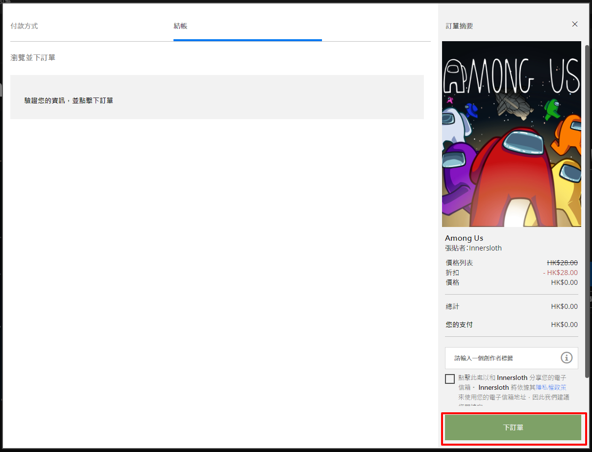The height and width of the screenshot is (452, 592).
Task: Click the 訂單摘要 heading
Action: point(459,26)
